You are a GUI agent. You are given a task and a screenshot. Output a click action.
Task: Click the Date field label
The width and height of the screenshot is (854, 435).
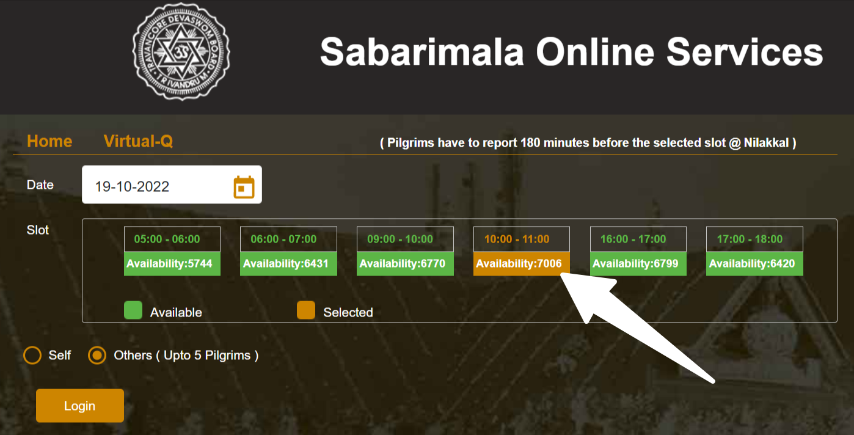(40, 185)
